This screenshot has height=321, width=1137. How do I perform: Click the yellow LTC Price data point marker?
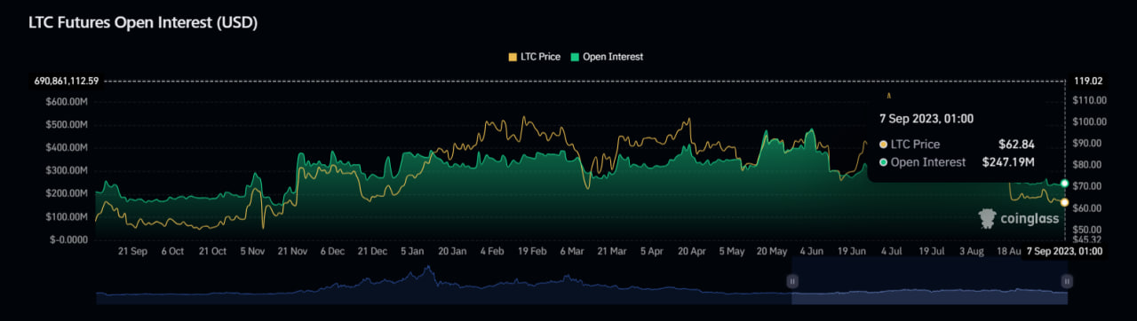coord(1065,202)
